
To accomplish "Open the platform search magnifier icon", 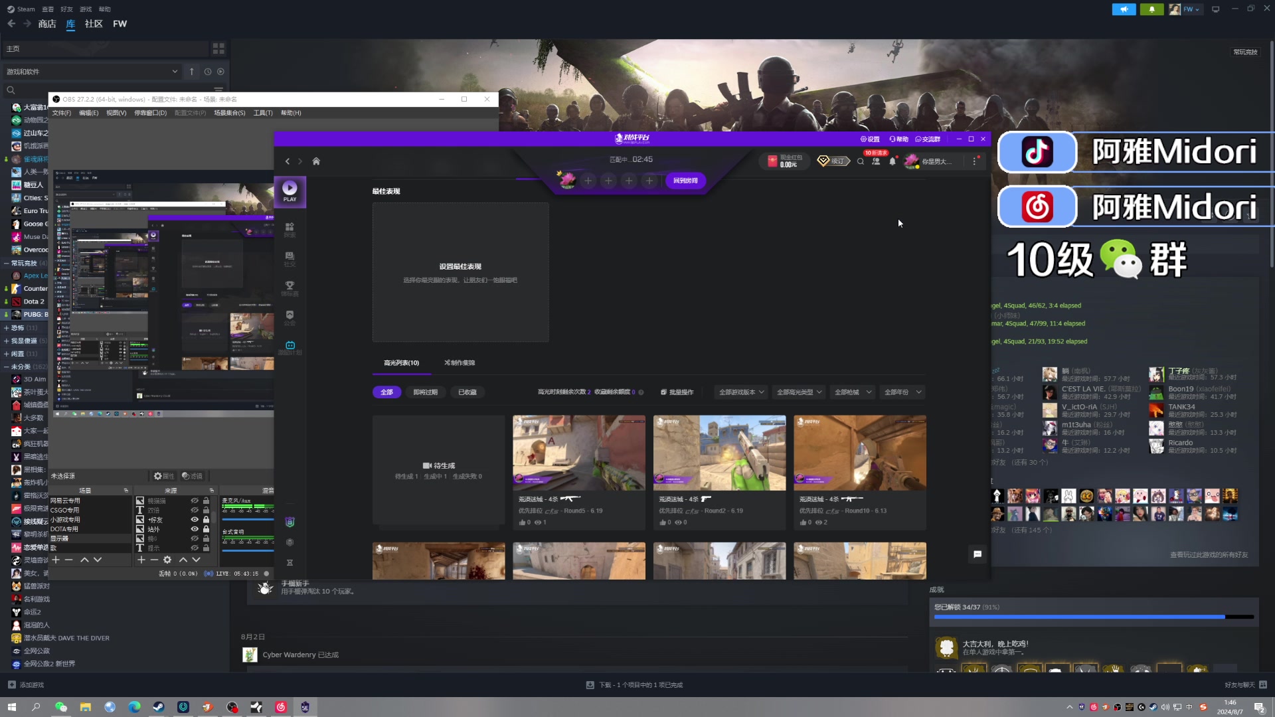I will click(x=861, y=161).
